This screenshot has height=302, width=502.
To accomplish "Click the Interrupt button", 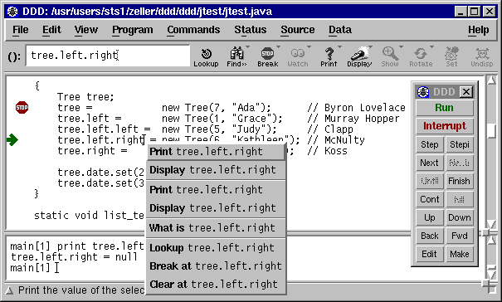I will pyautogui.click(x=445, y=126).
